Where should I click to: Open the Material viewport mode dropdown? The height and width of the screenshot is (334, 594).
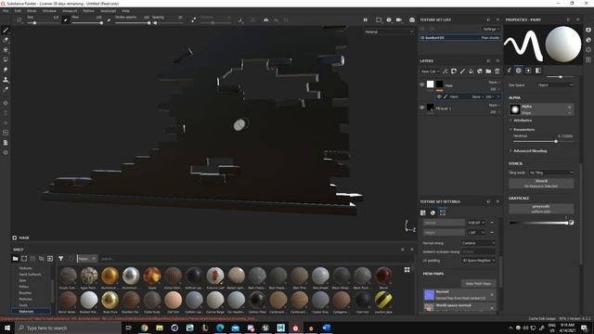[x=389, y=32]
